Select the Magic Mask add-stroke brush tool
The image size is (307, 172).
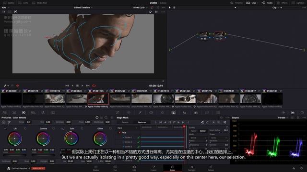[202, 122]
